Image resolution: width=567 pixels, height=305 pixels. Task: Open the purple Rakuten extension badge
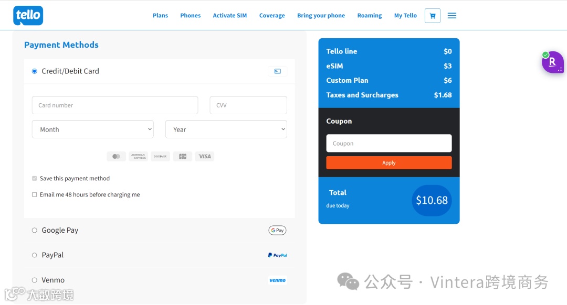pos(552,62)
